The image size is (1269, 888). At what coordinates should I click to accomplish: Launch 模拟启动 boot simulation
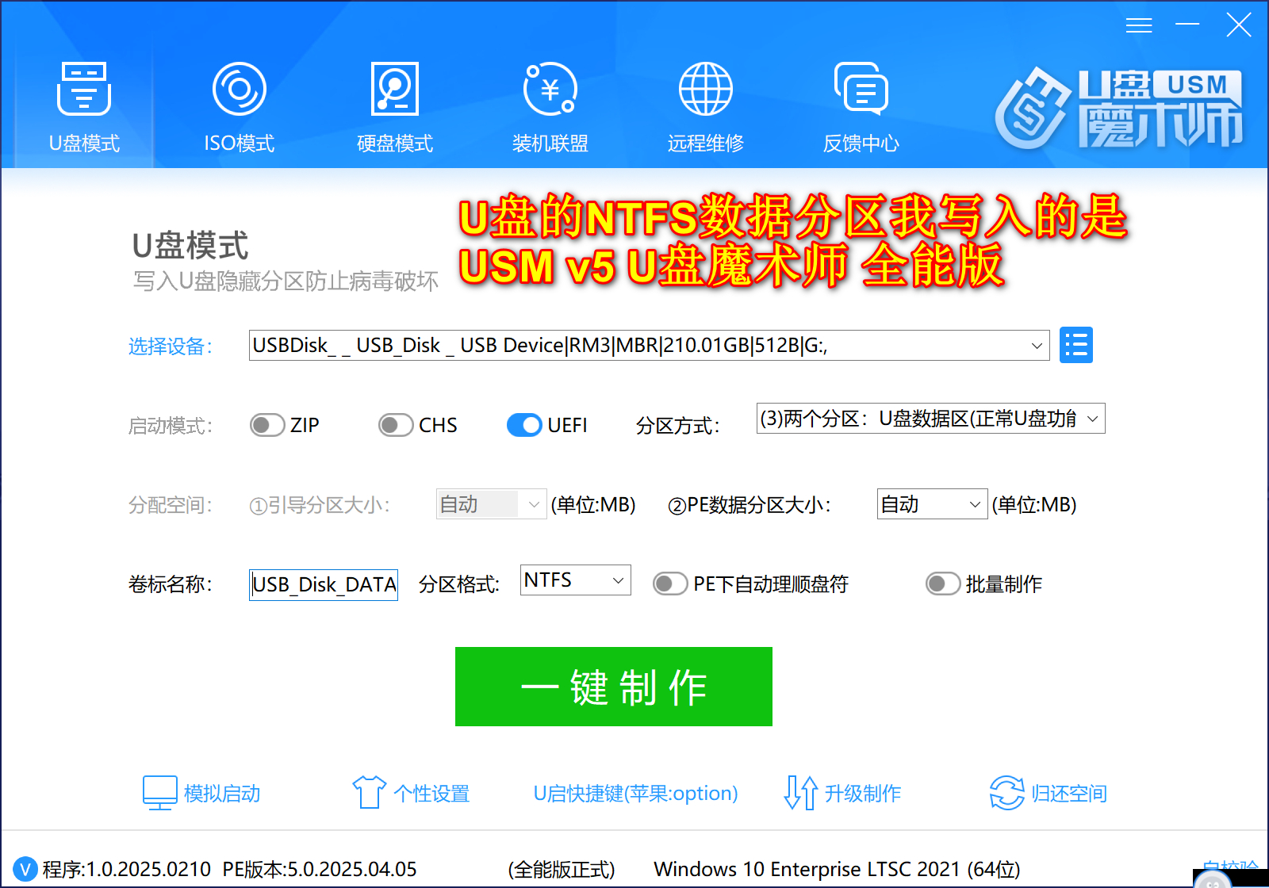201,793
